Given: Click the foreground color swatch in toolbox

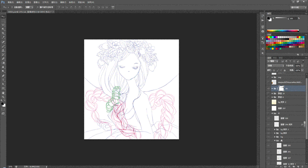Looking at the screenshot, I should click(2, 104).
